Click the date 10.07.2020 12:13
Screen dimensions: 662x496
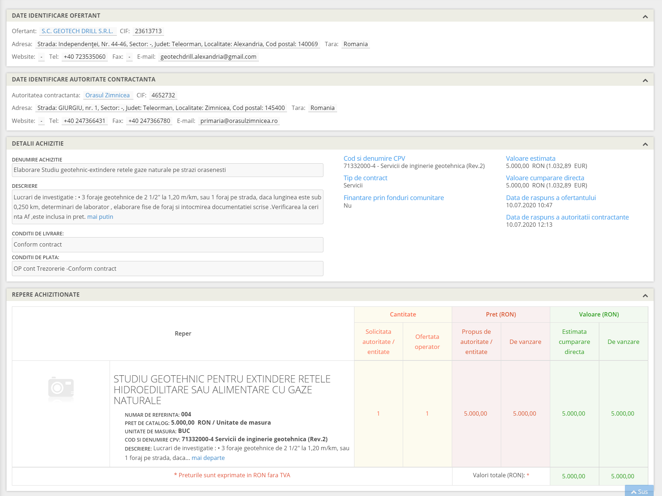click(x=529, y=225)
